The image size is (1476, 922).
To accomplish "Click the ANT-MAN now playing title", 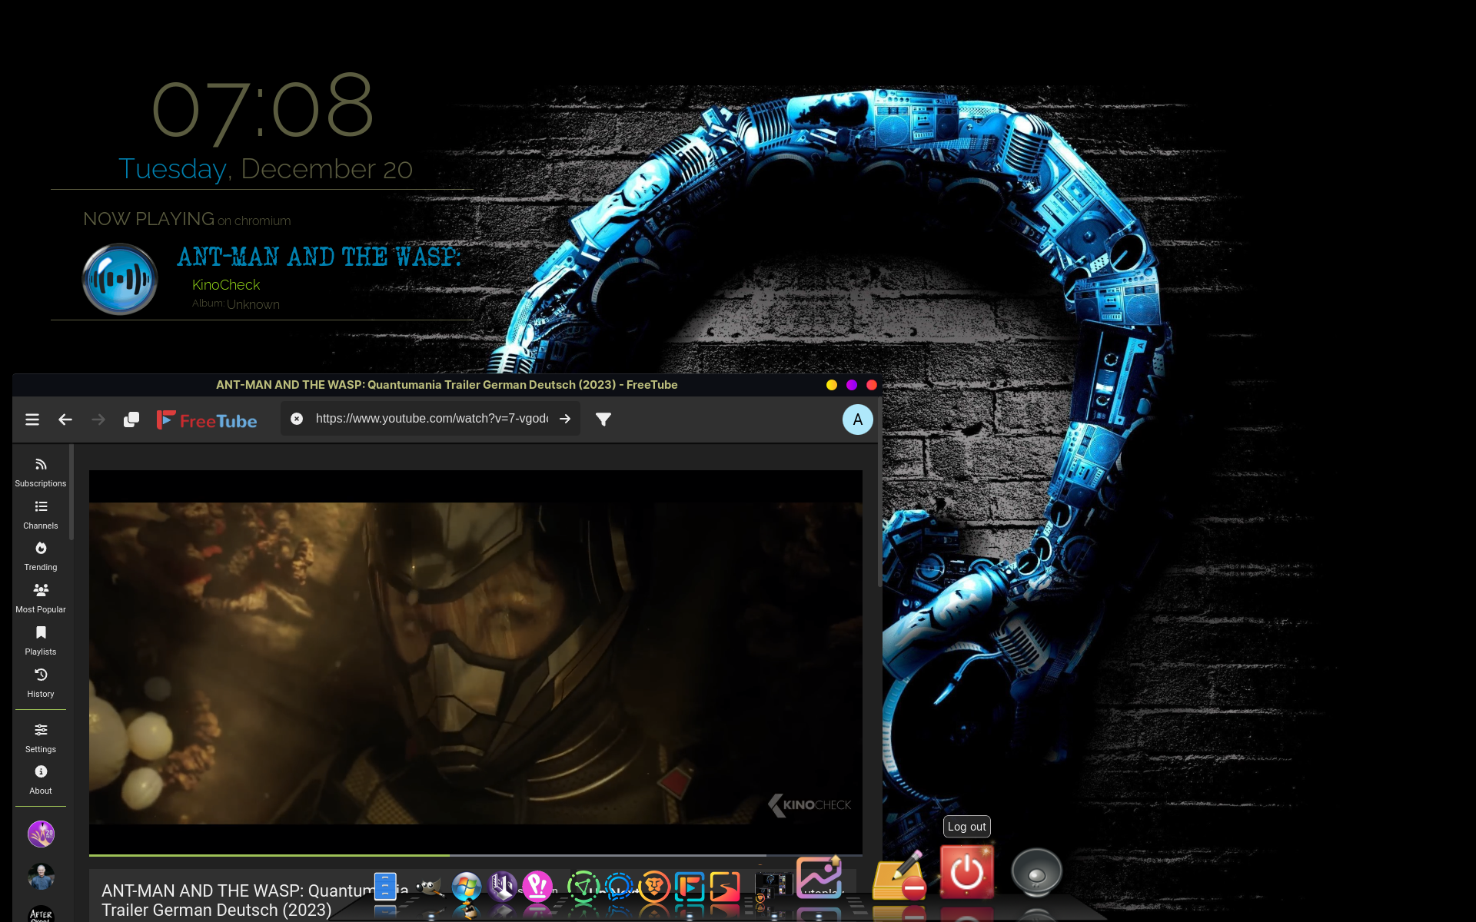I will click(x=319, y=257).
